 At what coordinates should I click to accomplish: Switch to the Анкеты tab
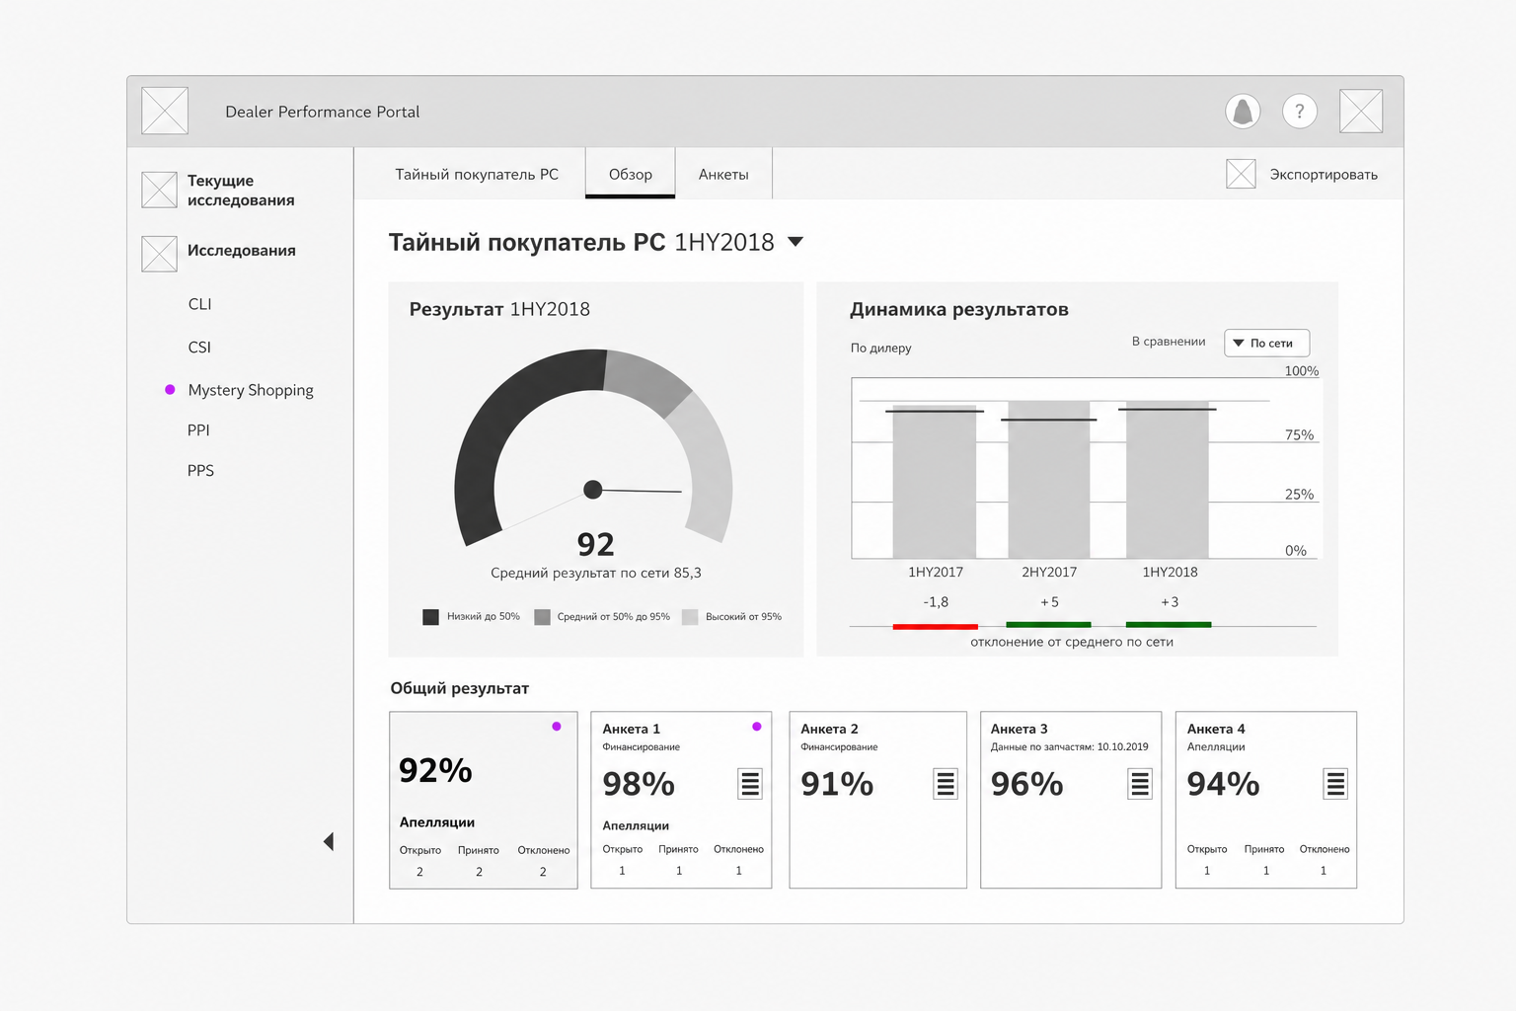pos(723,174)
